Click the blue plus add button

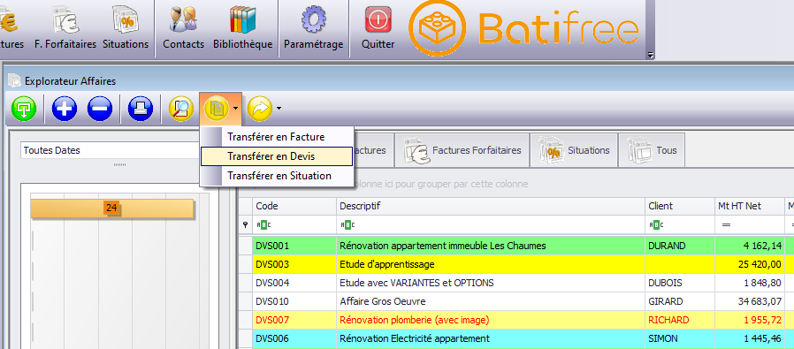click(64, 109)
